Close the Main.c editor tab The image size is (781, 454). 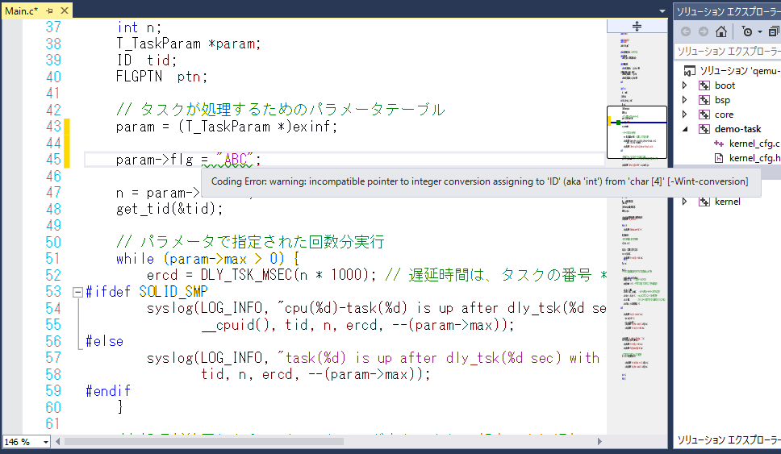click(x=64, y=10)
